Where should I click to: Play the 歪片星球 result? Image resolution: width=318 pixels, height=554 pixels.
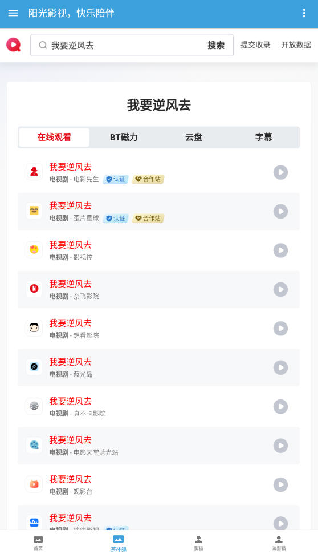(x=280, y=211)
